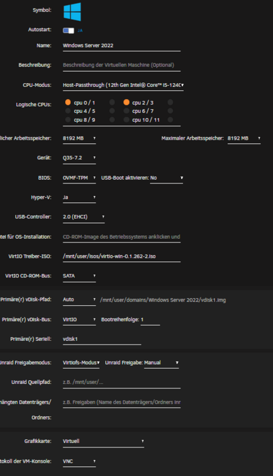Deselect the cpu 2 / 3 core
Image resolution: width=273 pixels, height=476 pixels.
(126, 102)
